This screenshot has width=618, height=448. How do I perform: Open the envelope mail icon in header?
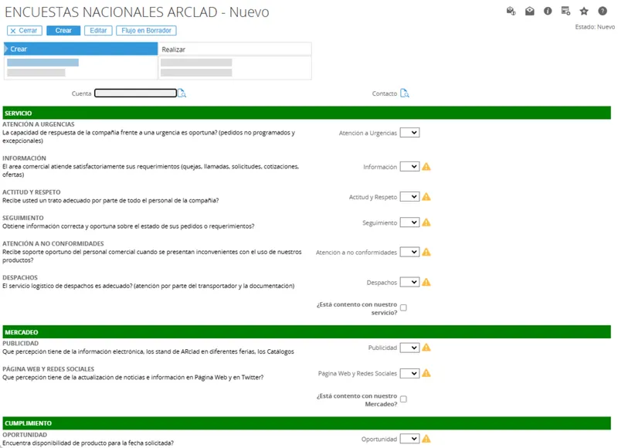[529, 11]
